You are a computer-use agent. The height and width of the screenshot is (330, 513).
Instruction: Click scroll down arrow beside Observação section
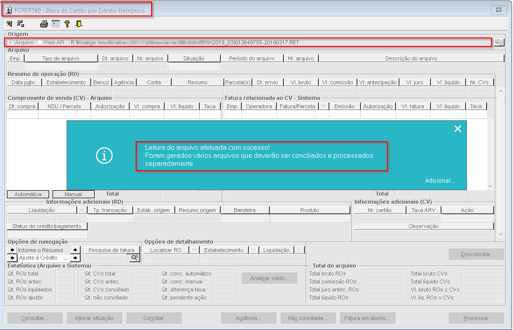(500, 234)
